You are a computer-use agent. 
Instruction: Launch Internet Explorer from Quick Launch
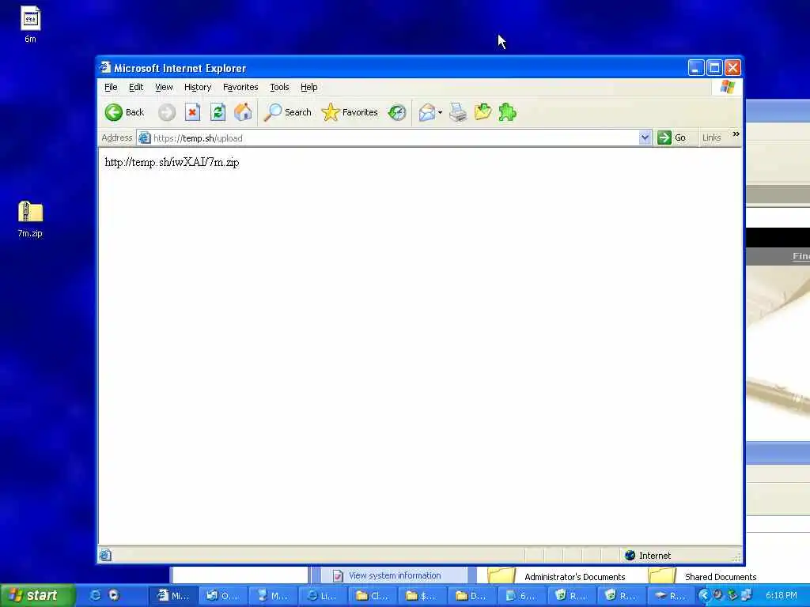(95, 595)
